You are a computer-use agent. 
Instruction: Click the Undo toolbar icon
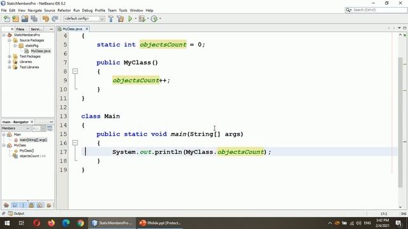coord(45,18)
